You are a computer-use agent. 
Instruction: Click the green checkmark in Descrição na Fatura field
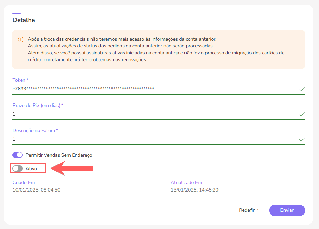tap(302, 139)
